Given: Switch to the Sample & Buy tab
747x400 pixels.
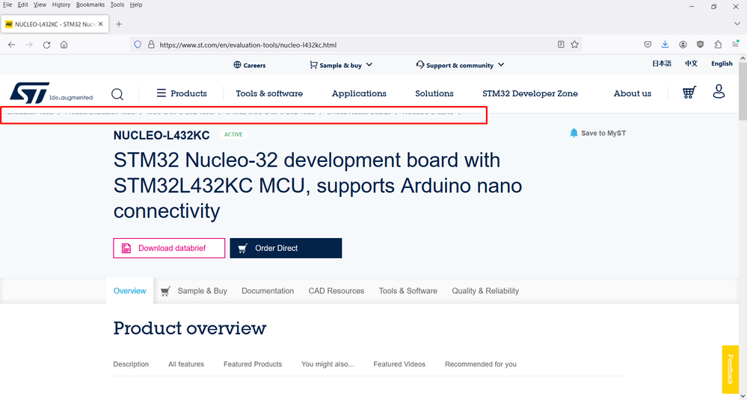Looking at the screenshot, I should [x=194, y=290].
